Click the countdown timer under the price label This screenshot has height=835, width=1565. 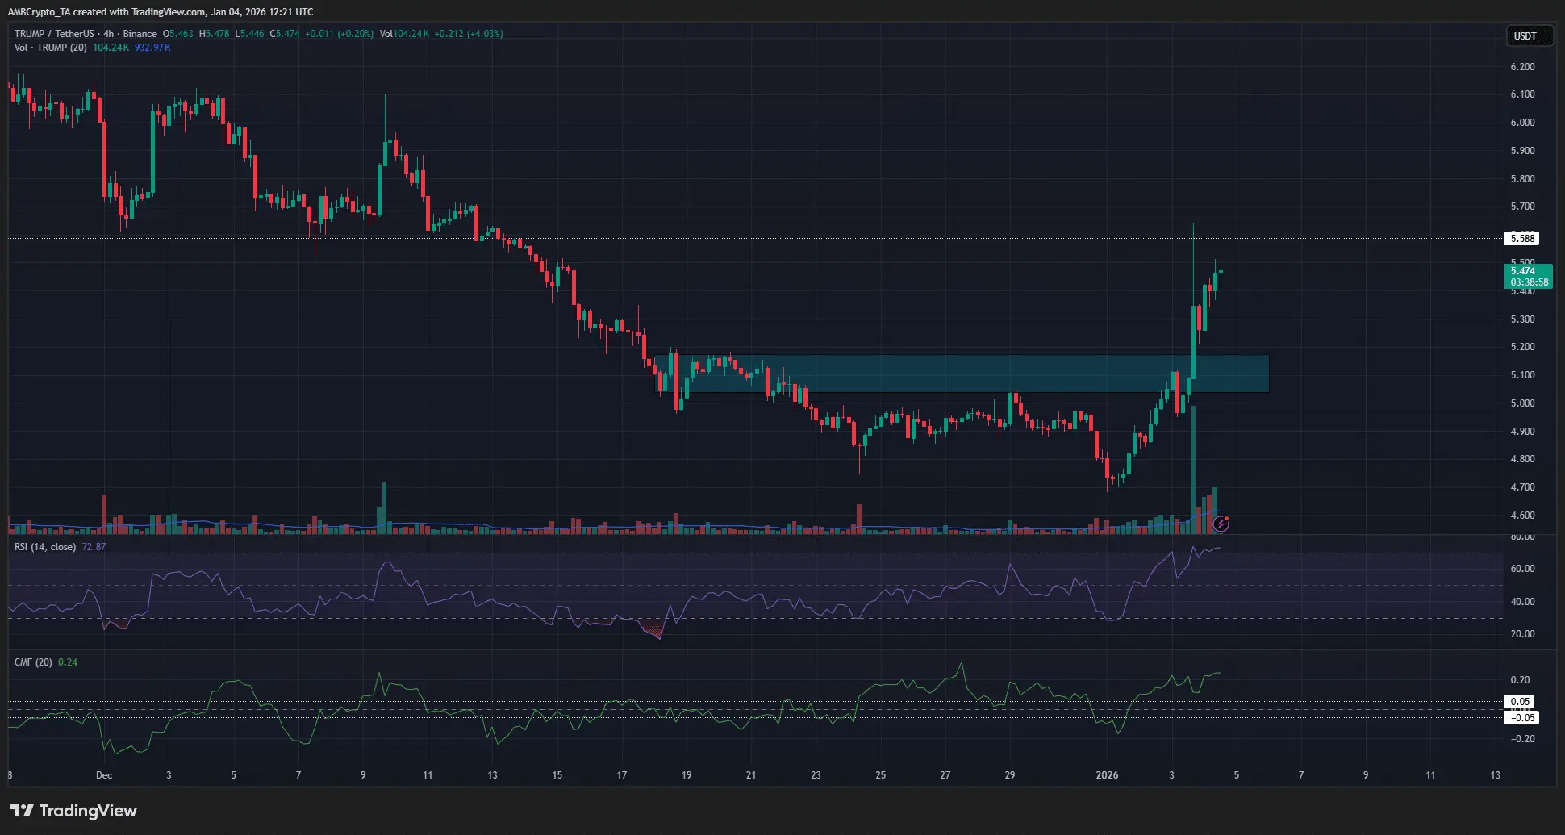[x=1530, y=282]
